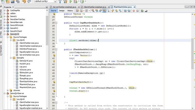Switch to the Design view
The width and height of the screenshot is (195, 110).
[x=62, y=11]
